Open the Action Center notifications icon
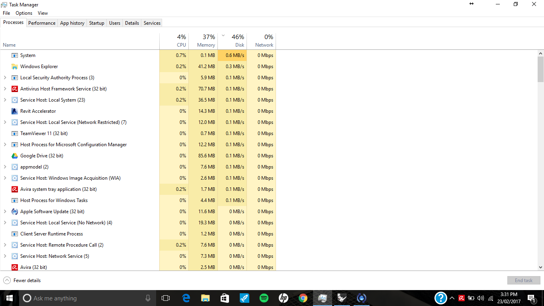Image resolution: width=544 pixels, height=306 pixels. coord(531,298)
